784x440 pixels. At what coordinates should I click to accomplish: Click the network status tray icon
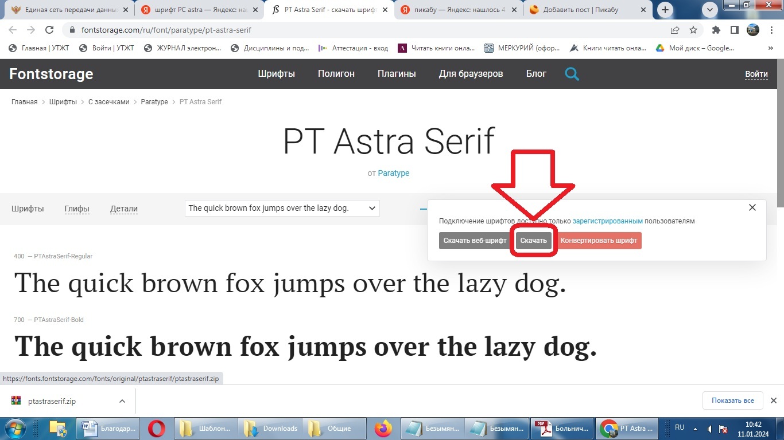[x=724, y=429]
